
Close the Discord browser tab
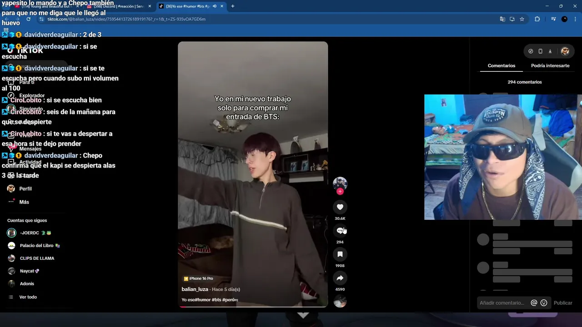pyautogui.click(x=150, y=6)
